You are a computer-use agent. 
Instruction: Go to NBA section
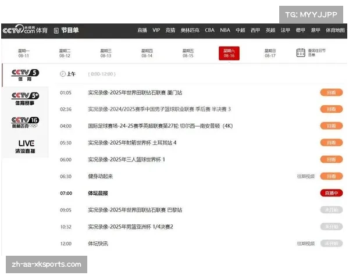click(x=225, y=30)
